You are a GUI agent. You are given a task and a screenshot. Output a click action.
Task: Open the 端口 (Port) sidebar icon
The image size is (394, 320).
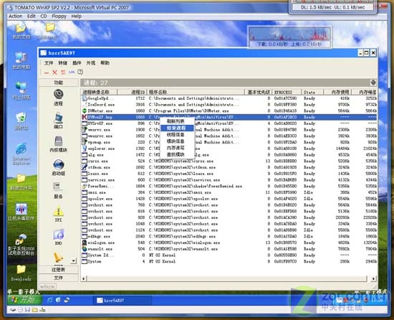[x=58, y=121]
